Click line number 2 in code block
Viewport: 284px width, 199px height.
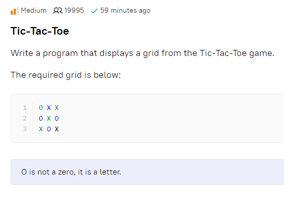point(25,119)
